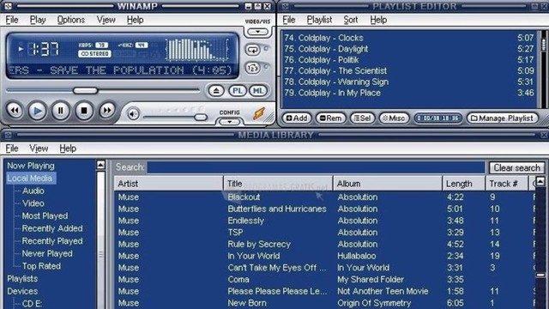Viewport: 549px width, 309px height.
Task: Pause playback in Winamp
Action: (x=61, y=111)
